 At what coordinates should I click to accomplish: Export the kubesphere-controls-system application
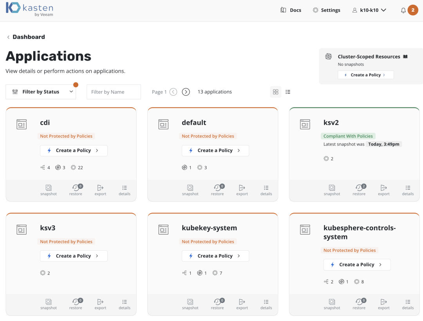383,304
